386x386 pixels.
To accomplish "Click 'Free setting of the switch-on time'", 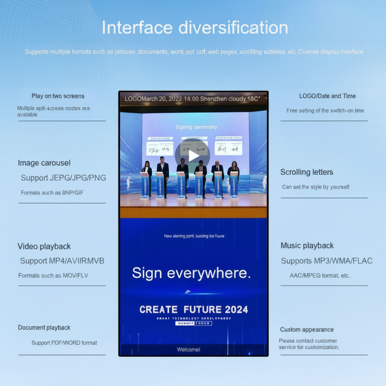I will tap(325, 111).
